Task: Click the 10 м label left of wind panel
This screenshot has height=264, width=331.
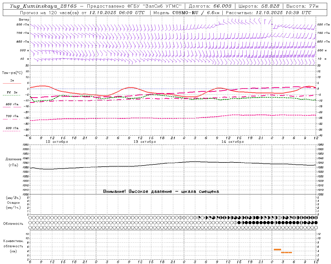Action: 25,59
